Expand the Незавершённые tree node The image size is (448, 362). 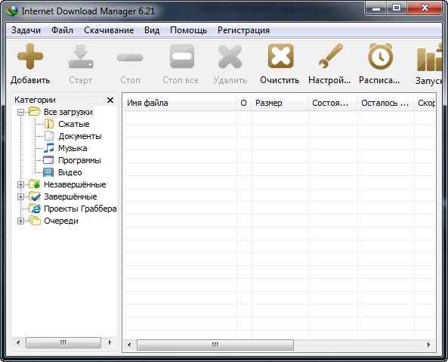[x=20, y=184]
